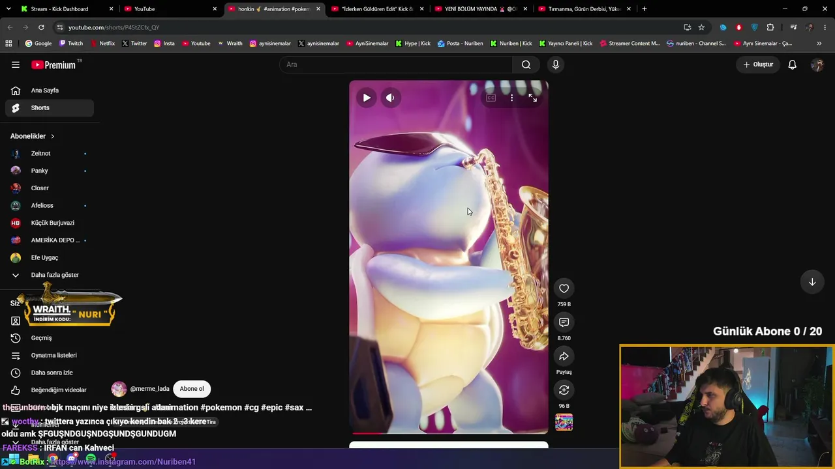Open Chrome profile menu
835x469 pixels.
(810, 27)
